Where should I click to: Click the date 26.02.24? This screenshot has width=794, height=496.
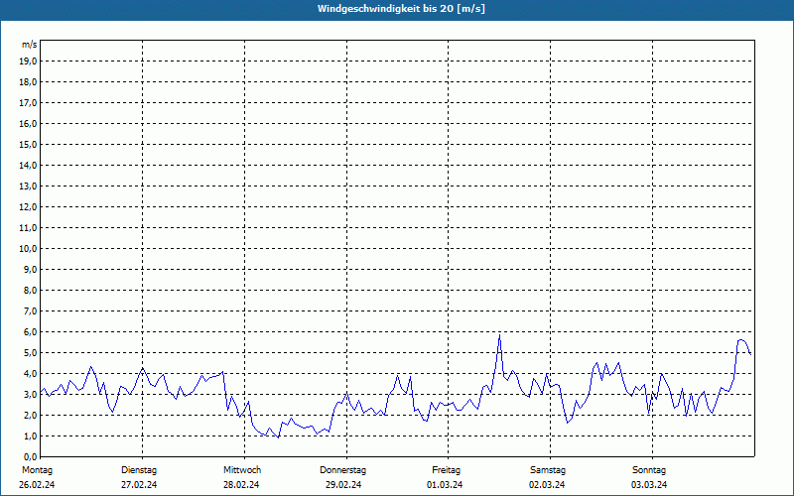click(x=37, y=485)
